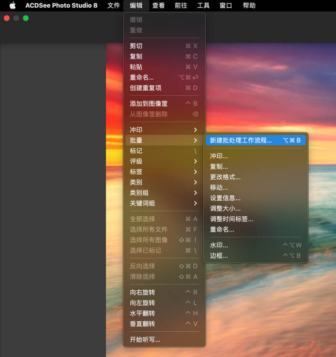Screen dimensions: 336x357
Task: Choose 冲印... in the batch submenu
Action: (255, 156)
